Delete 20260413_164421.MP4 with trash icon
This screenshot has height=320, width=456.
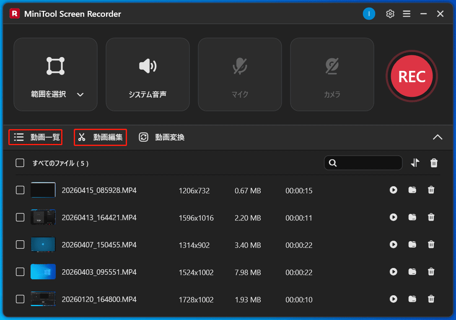click(x=431, y=217)
